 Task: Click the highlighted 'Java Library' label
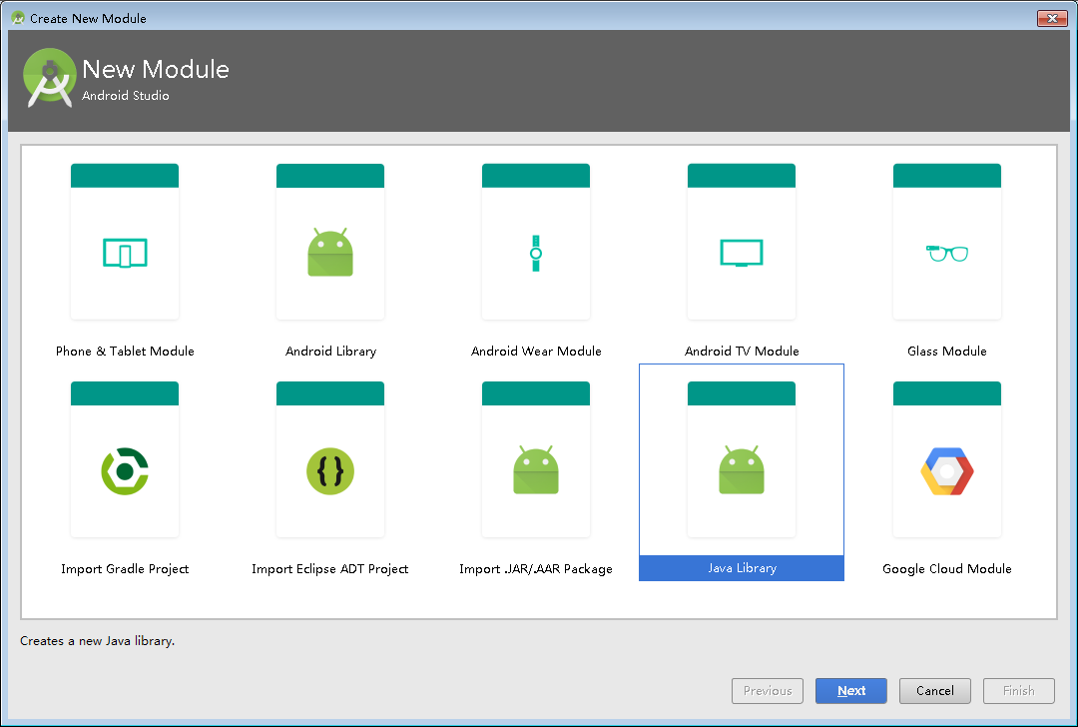tap(741, 568)
